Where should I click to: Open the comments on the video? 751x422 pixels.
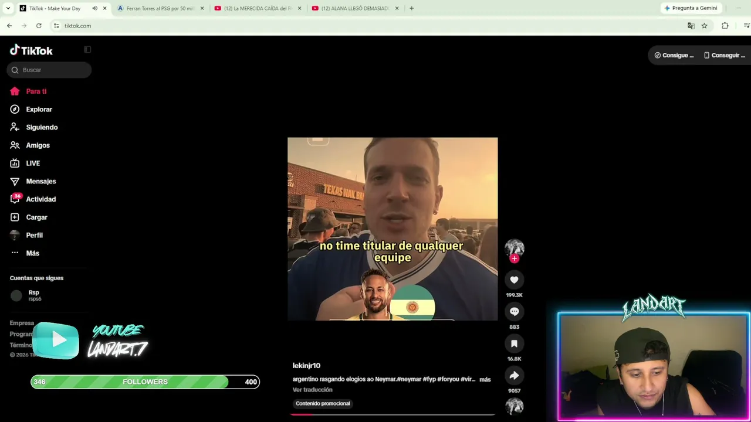click(x=514, y=312)
